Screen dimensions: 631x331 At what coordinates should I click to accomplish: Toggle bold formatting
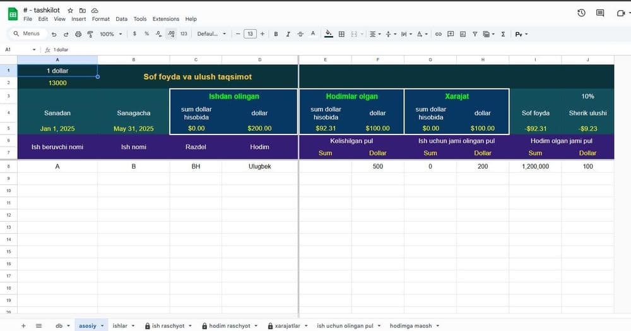276,34
